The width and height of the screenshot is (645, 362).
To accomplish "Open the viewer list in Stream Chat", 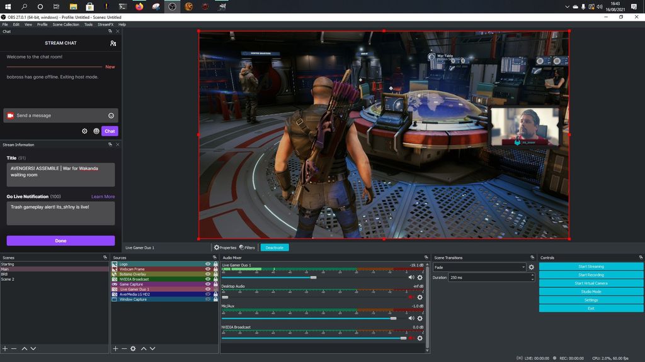I will point(113,43).
